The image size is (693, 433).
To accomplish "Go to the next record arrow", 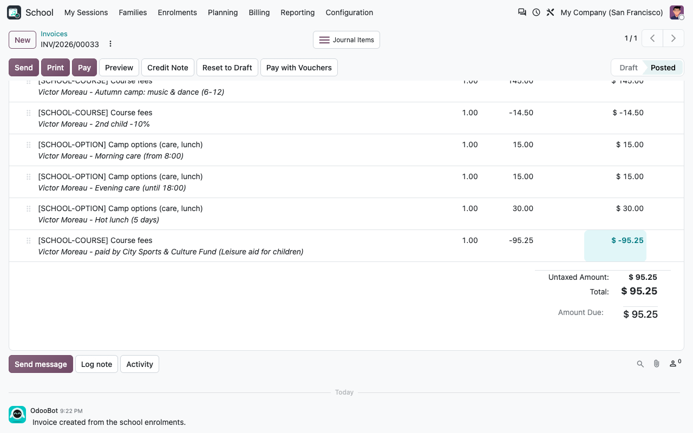I will 674,38.
